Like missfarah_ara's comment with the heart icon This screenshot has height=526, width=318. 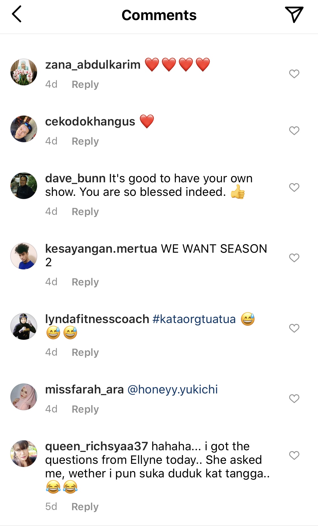pos(294,399)
